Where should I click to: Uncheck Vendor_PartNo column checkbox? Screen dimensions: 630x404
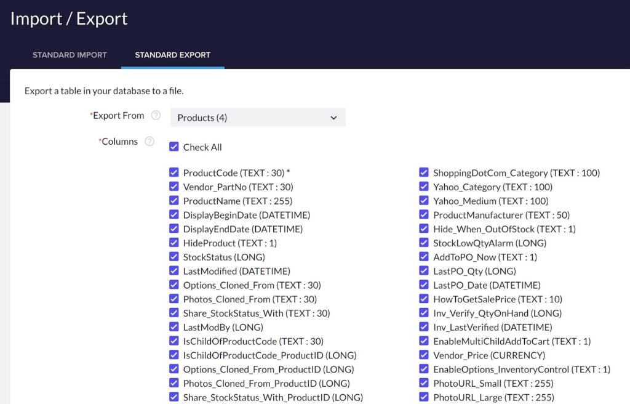click(174, 187)
